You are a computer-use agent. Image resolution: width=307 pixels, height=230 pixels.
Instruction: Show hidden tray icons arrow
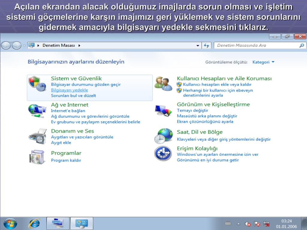coord(238,224)
